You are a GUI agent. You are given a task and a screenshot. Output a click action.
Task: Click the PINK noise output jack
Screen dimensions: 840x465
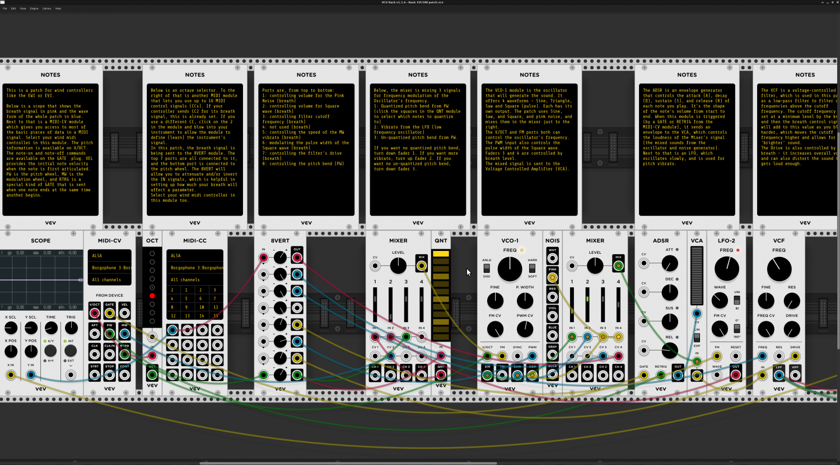pos(553,278)
